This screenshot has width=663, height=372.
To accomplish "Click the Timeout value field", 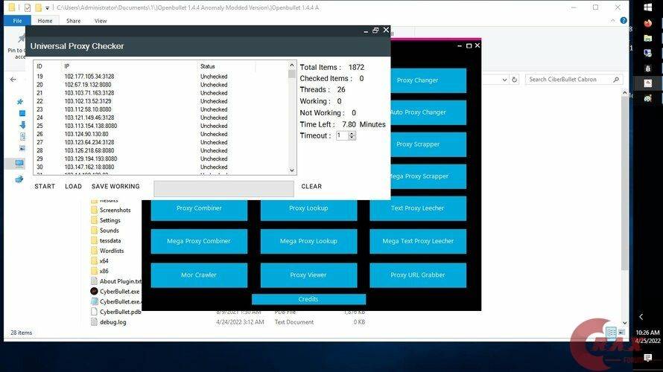I will point(342,135).
